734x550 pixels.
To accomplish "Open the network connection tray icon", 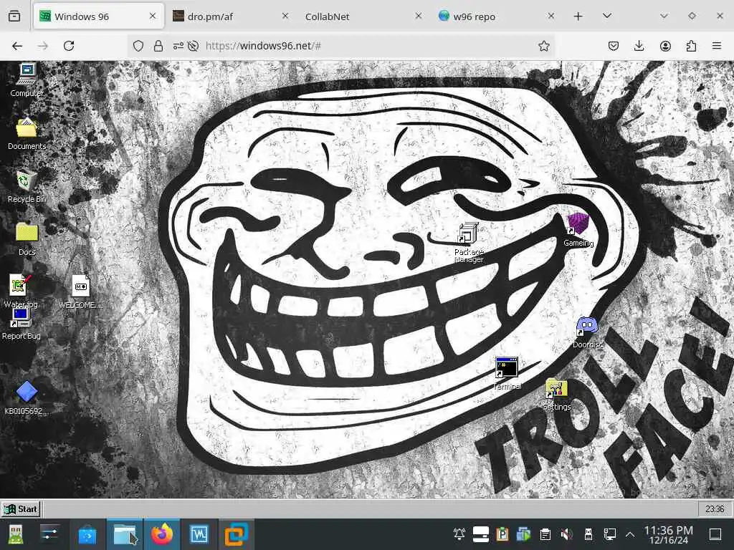I will [610, 534].
